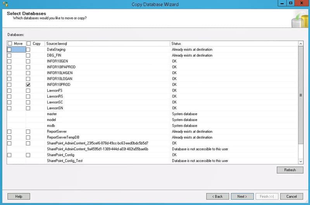Toggle the Copy all header checkbox
Viewport: 310px width, 205px height.
coord(29,43)
